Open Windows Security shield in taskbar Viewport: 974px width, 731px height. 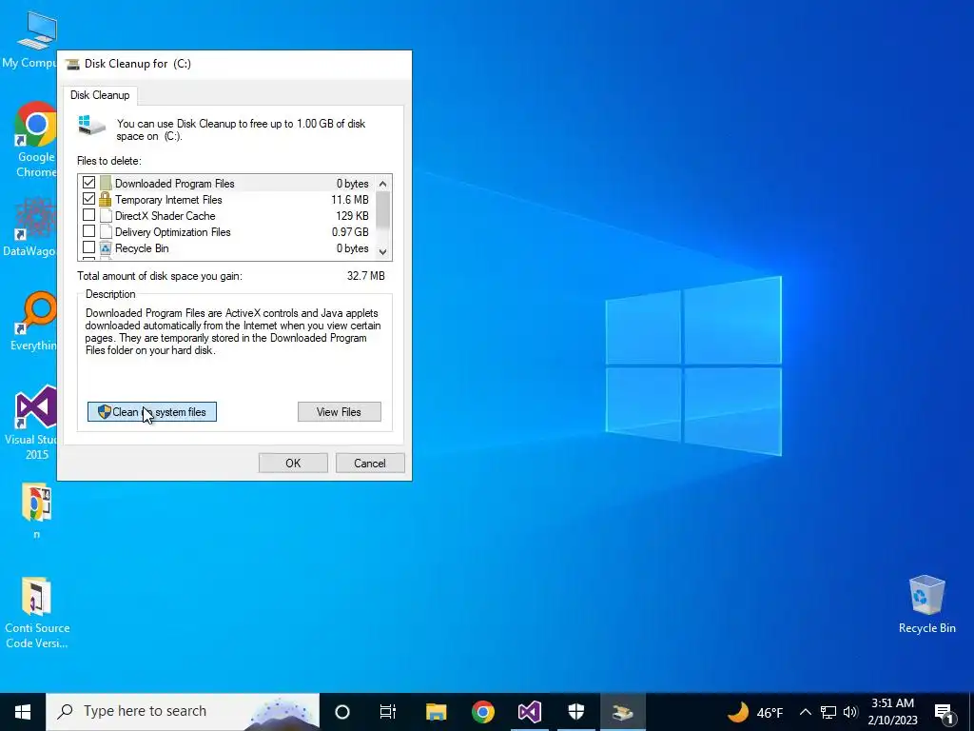[575, 712]
